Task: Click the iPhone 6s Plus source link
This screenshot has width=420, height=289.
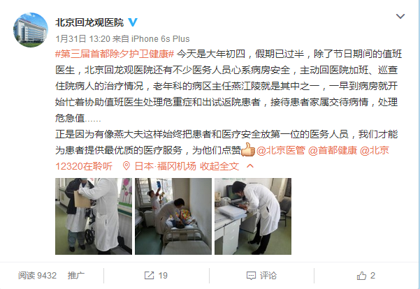Action: 161,39
